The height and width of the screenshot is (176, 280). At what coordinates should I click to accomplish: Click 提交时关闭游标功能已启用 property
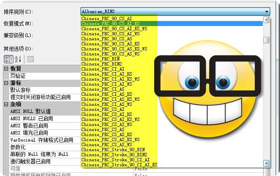(45, 97)
